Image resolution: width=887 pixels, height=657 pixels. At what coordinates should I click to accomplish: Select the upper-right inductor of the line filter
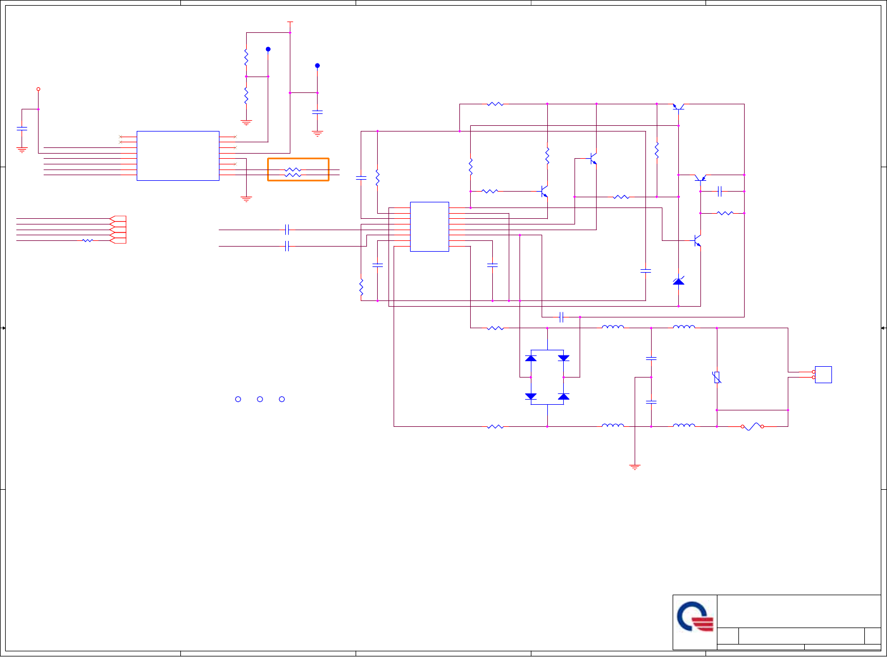(684, 327)
